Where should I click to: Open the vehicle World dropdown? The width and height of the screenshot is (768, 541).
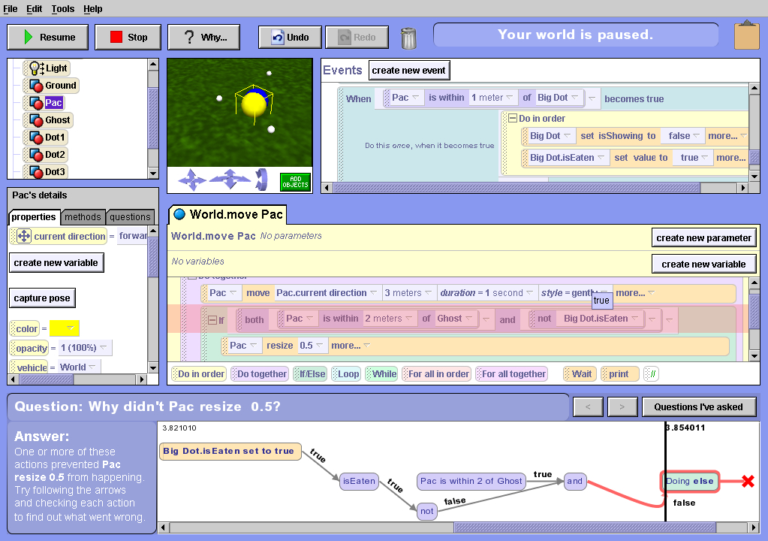tap(79, 367)
